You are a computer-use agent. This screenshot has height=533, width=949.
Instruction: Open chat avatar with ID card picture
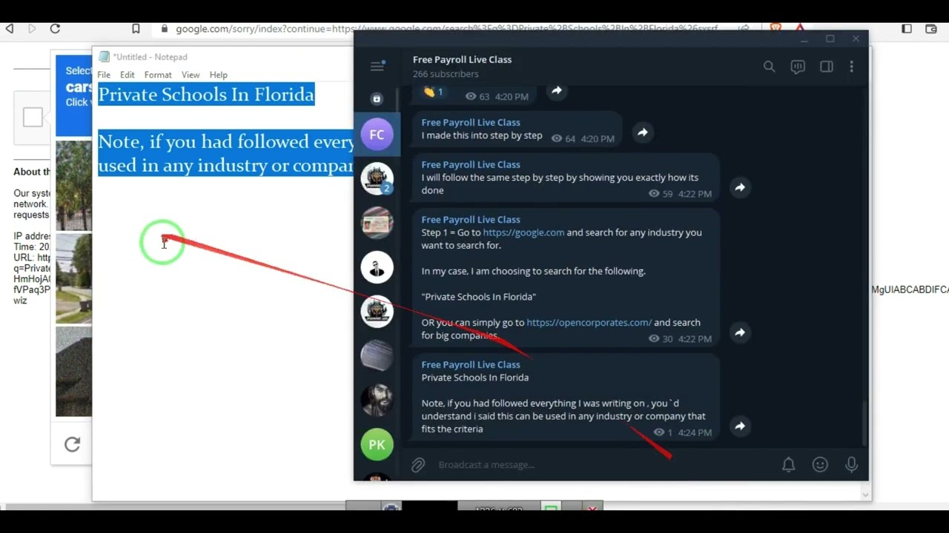pyautogui.click(x=377, y=223)
